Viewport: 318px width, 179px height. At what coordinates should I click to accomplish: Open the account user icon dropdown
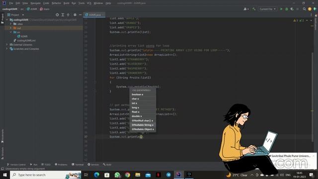pyautogui.click(x=246, y=9)
